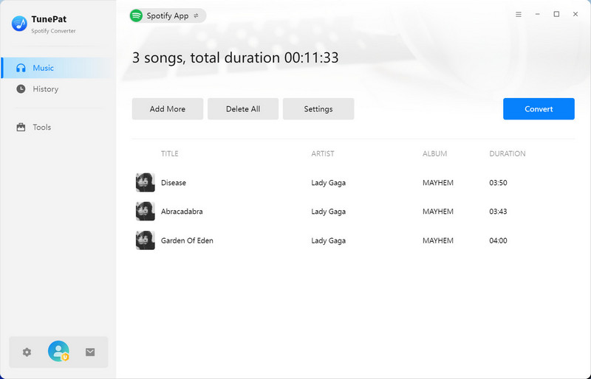Click the History clock icon
The width and height of the screenshot is (591, 379).
click(x=21, y=89)
